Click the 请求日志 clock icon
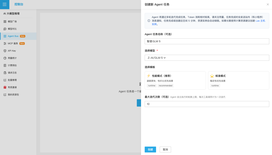This screenshot has width=272, height=155. point(5,73)
